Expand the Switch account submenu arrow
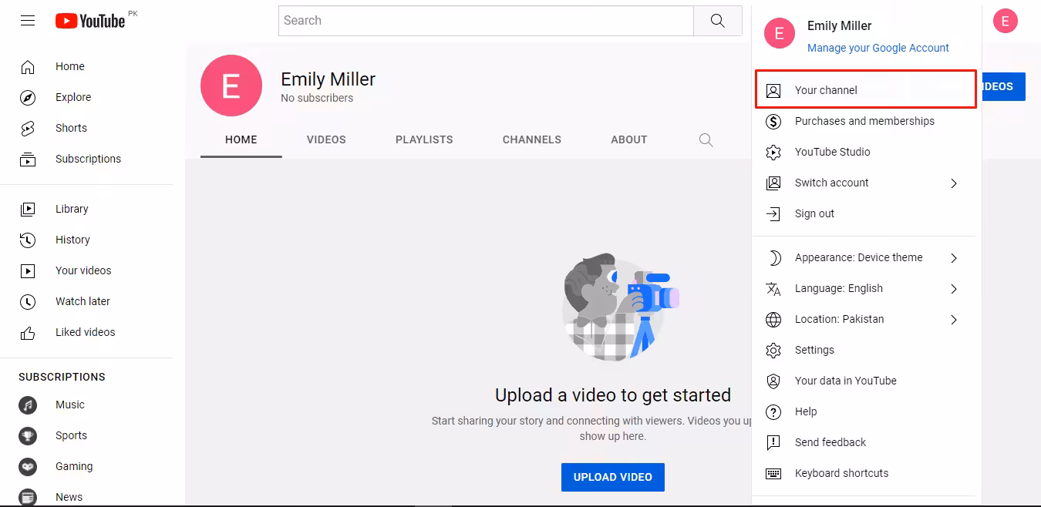Image resolution: width=1041 pixels, height=507 pixels. click(x=954, y=183)
